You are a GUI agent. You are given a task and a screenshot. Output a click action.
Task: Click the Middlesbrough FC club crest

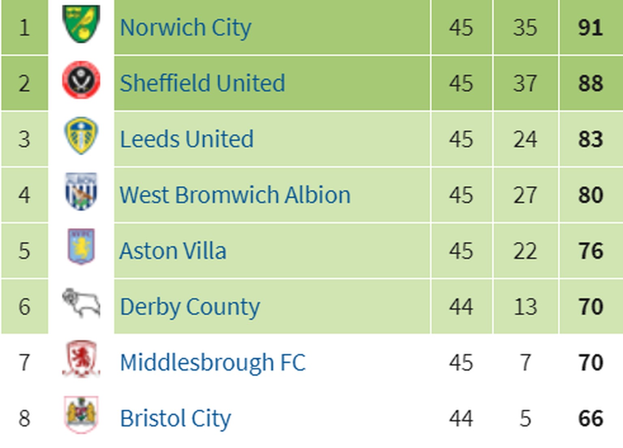point(81,359)
